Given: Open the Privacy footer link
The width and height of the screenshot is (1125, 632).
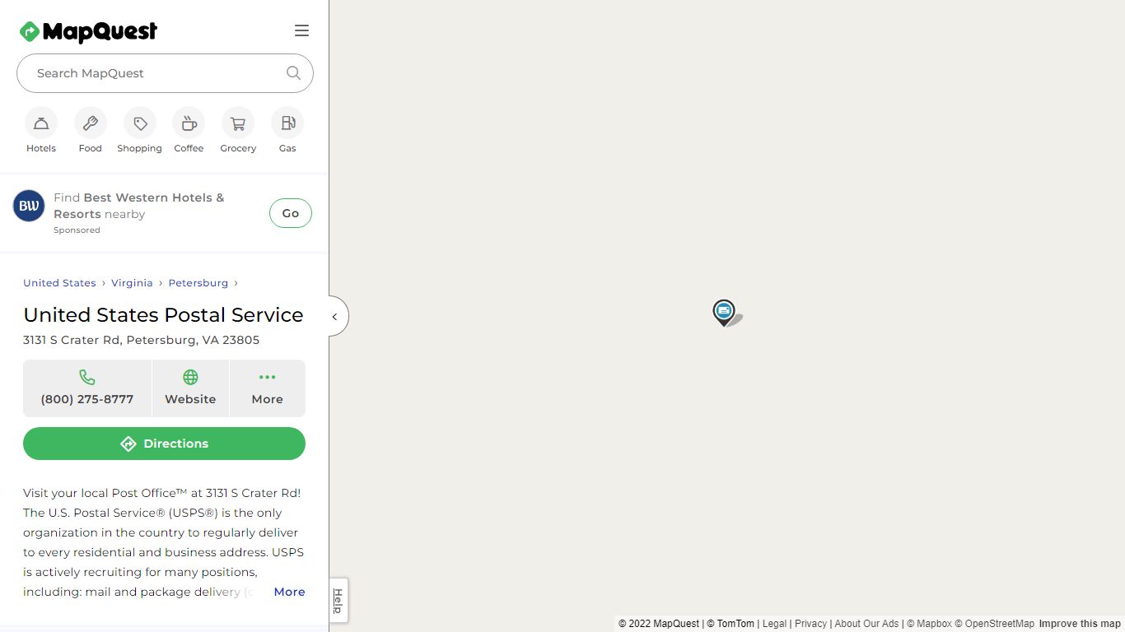Looking at the screenshot, I should click(810, 624).
